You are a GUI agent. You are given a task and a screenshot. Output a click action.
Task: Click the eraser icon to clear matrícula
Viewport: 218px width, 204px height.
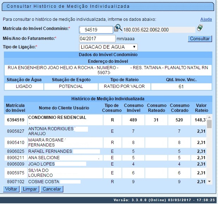click(200, 28)
